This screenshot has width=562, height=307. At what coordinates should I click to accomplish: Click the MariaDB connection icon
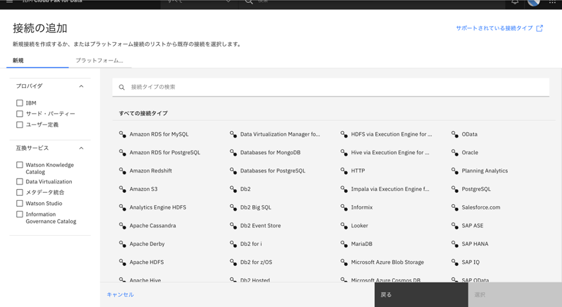coord(344,243)
